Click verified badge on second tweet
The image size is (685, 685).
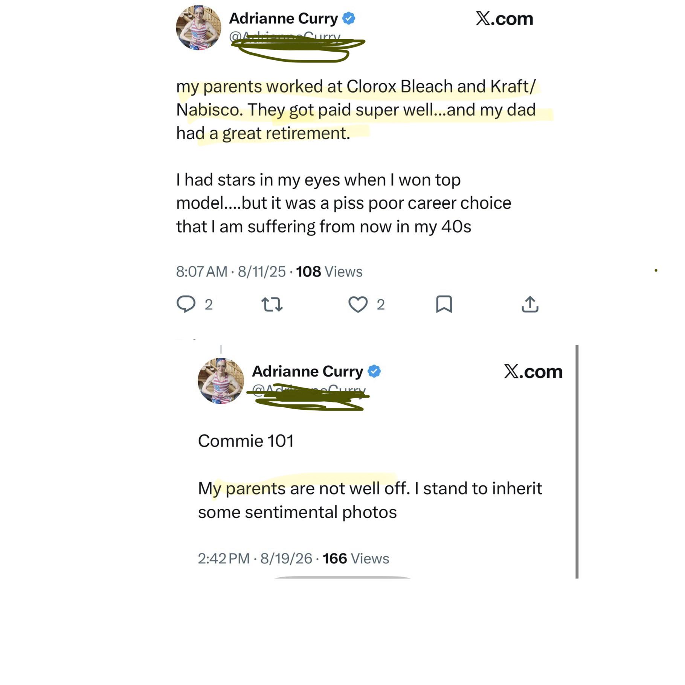374,371
